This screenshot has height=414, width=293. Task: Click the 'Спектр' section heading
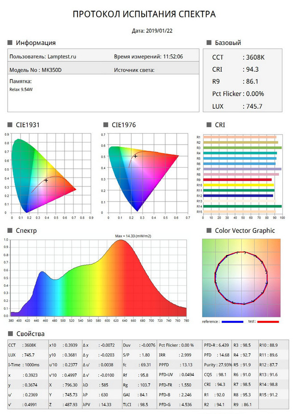tap(26, 231)
